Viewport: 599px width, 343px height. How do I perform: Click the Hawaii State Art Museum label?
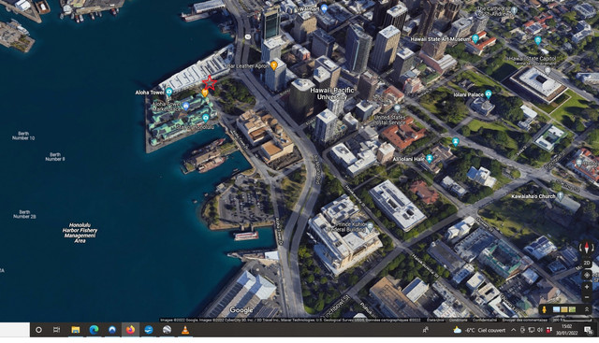click(441, 39)
